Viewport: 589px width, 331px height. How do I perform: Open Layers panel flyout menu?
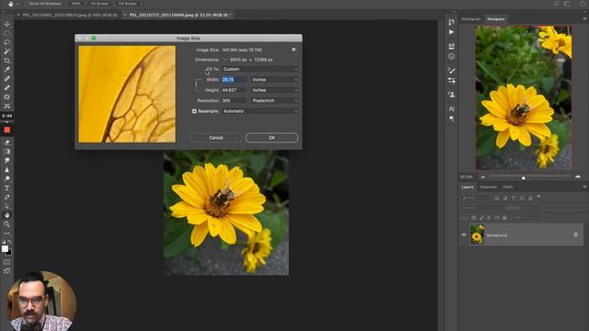(584, 187)
